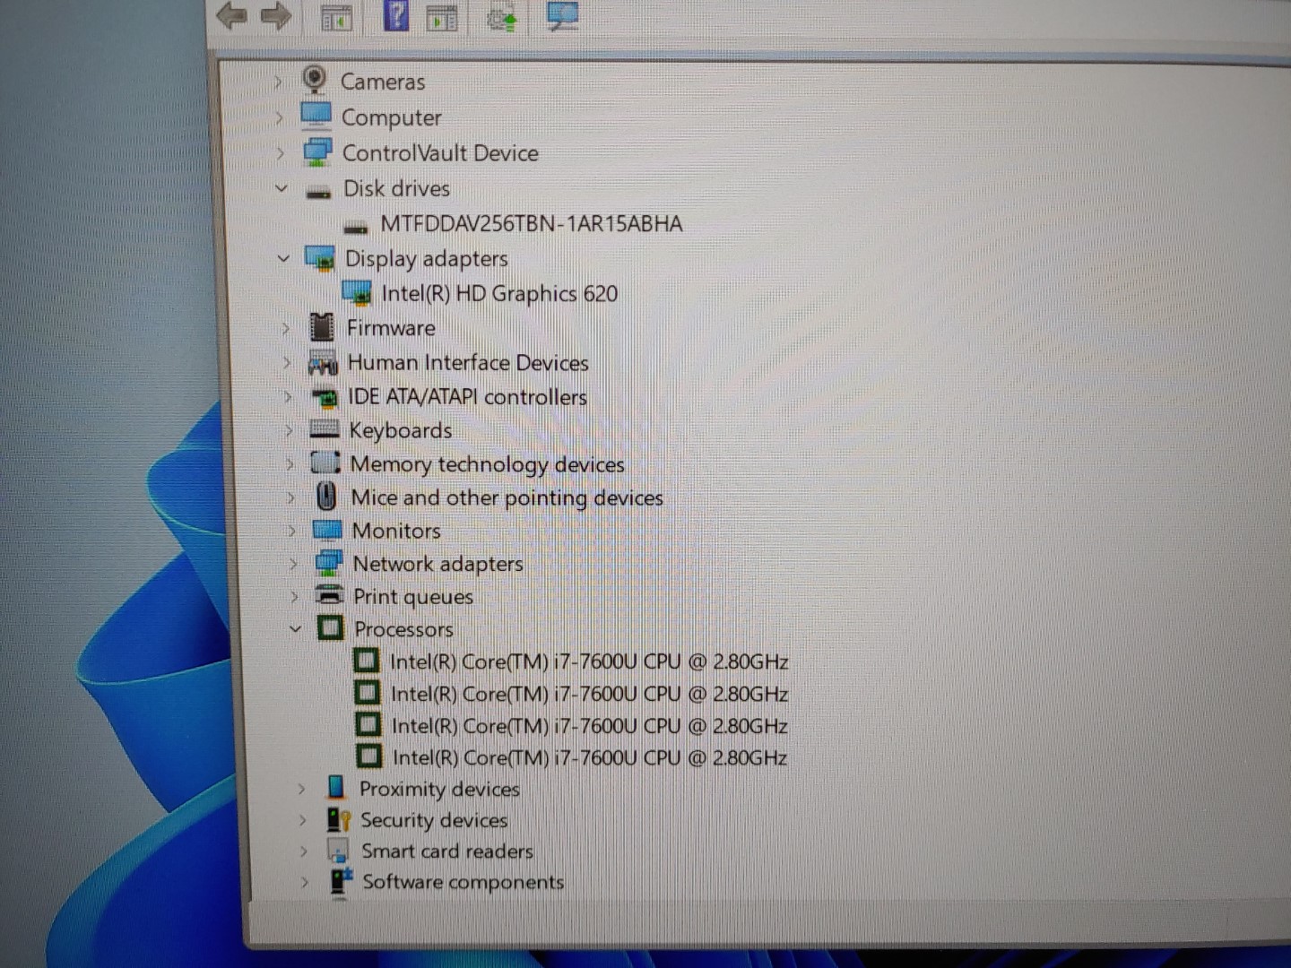
Task: Select the Print queues printer icon
Action: pyautogui.click(x=330, y=595)
